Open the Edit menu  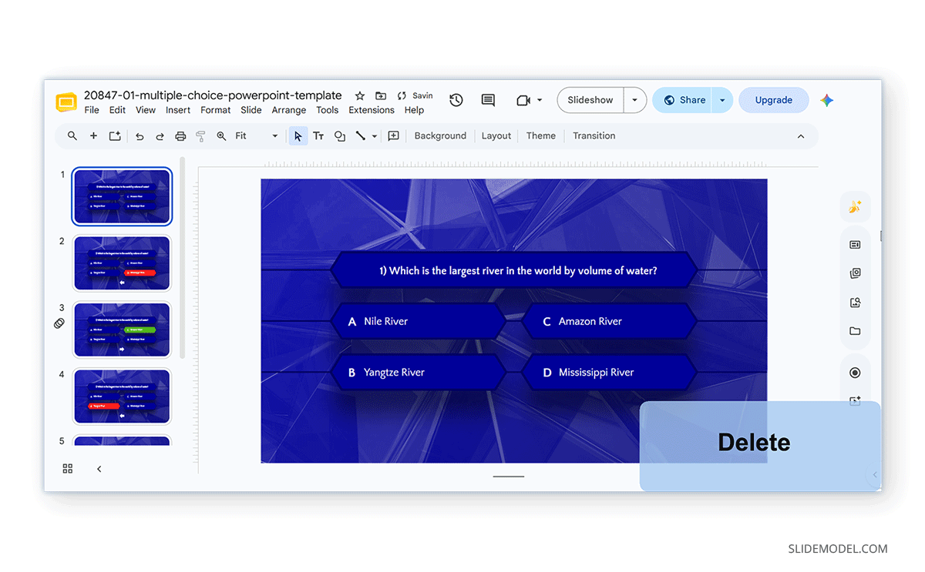(x=117, y=110)
